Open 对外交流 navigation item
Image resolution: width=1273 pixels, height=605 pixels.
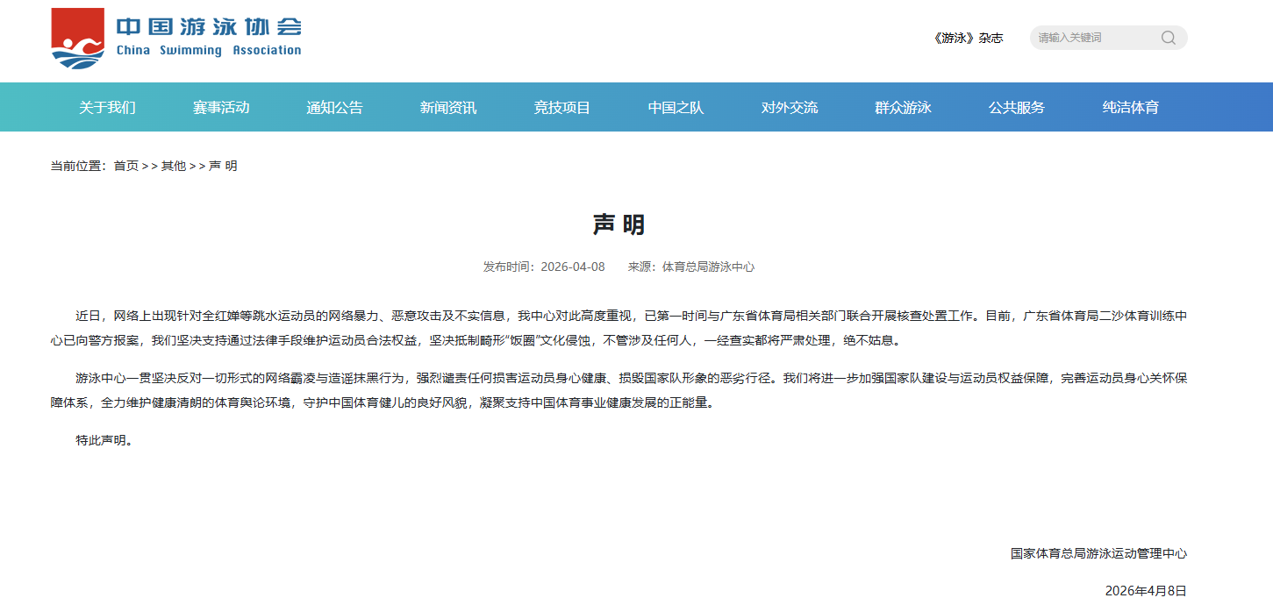tap(790, 108)
